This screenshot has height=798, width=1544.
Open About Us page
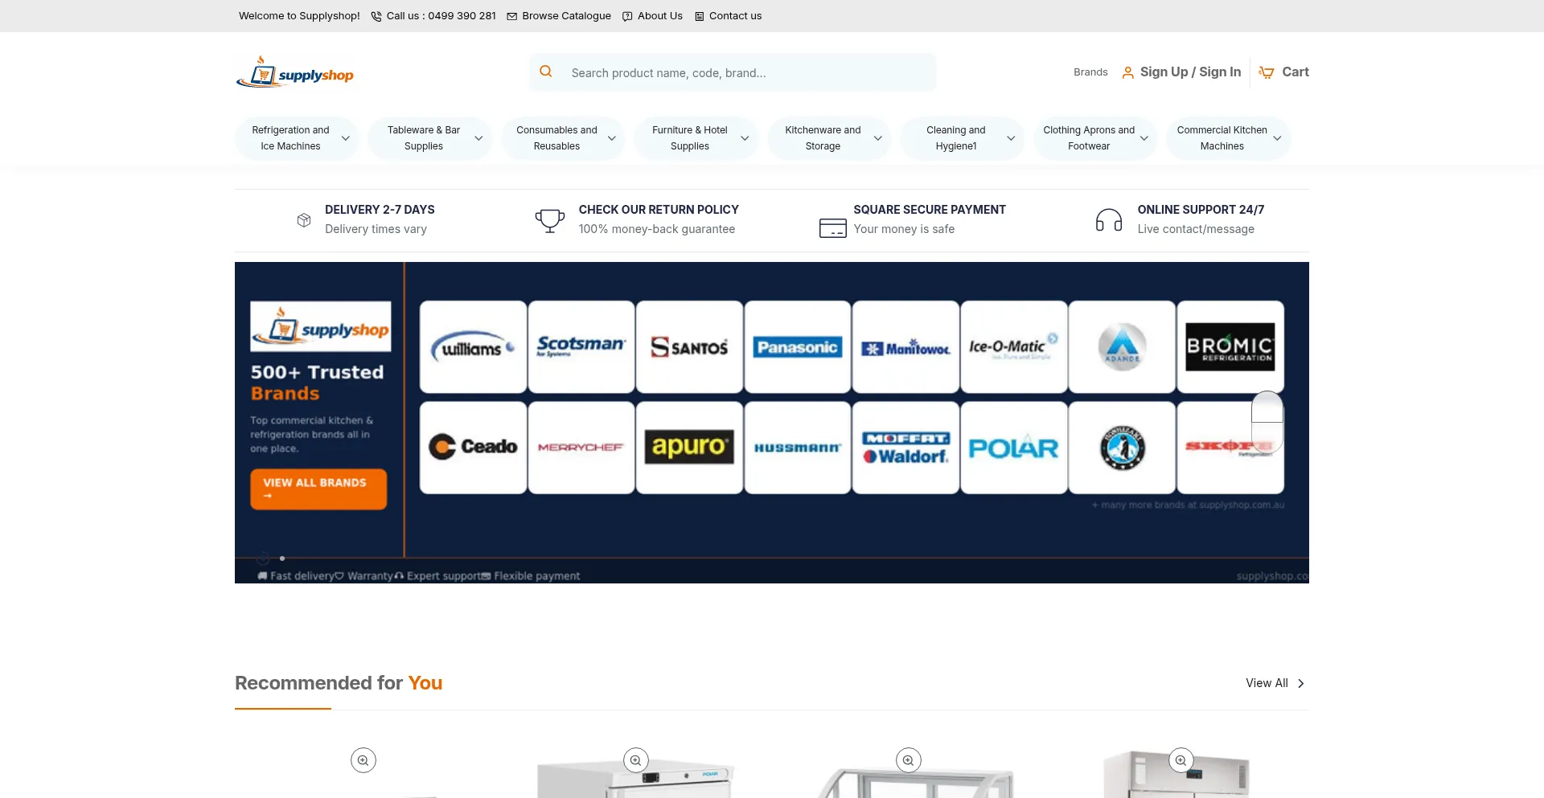(x=659, y=16)
